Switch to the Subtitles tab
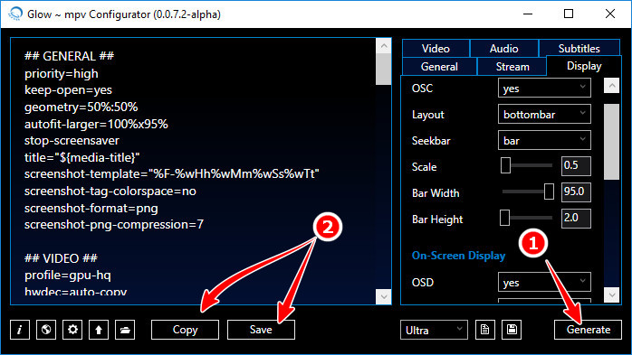Screen dimensions: 632x355 point(579,48)
